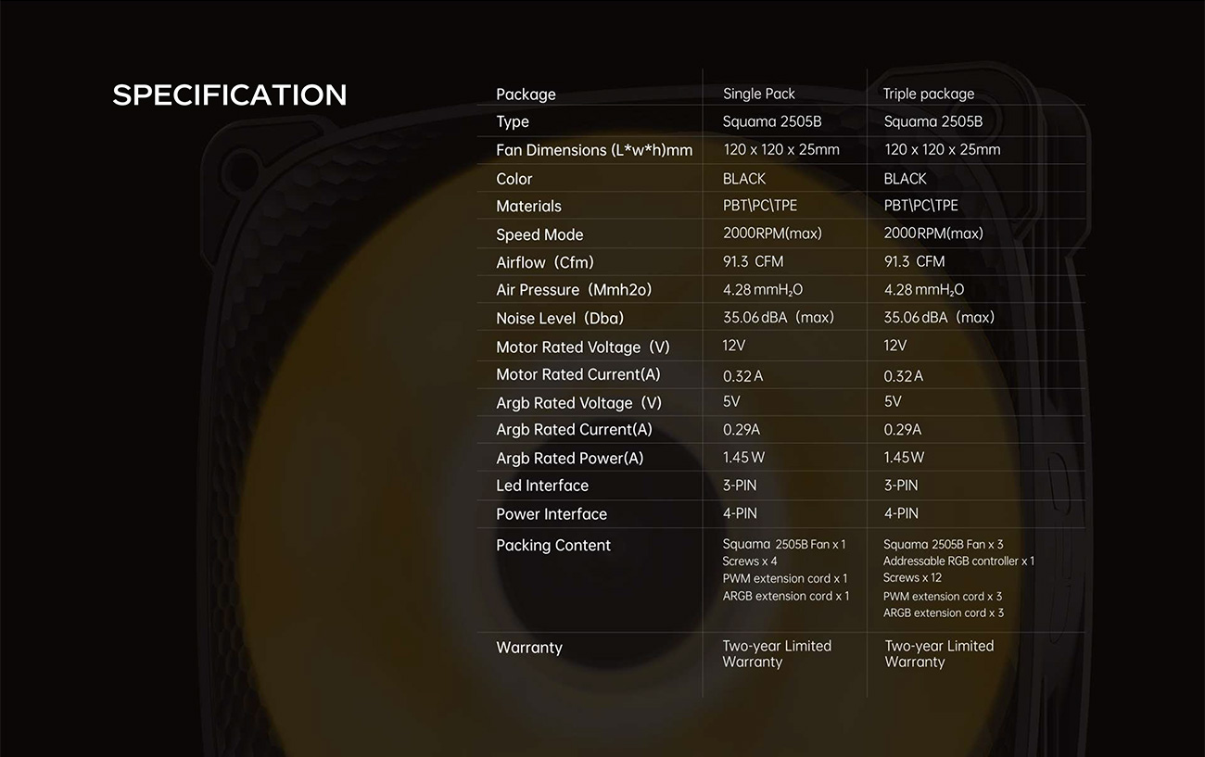Click the Power Interface row label

(x=551, y=514)
